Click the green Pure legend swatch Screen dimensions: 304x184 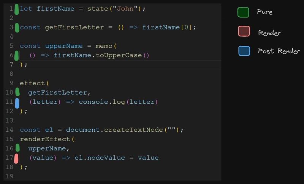click(243, 12)
